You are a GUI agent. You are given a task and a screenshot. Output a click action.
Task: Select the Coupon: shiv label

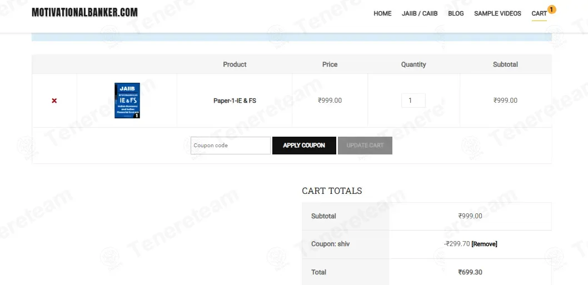point(330,244)
